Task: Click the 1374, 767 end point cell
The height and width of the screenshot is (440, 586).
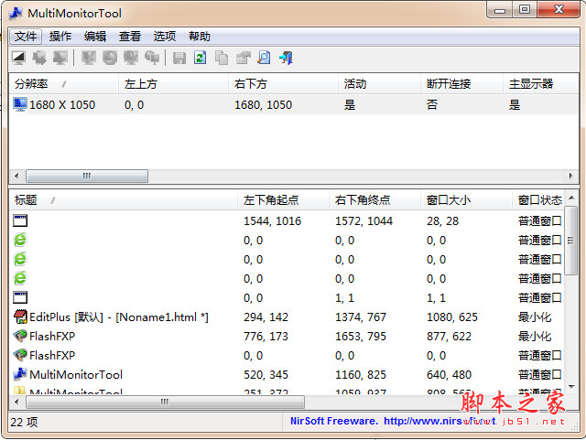Action: coord(360,317)
